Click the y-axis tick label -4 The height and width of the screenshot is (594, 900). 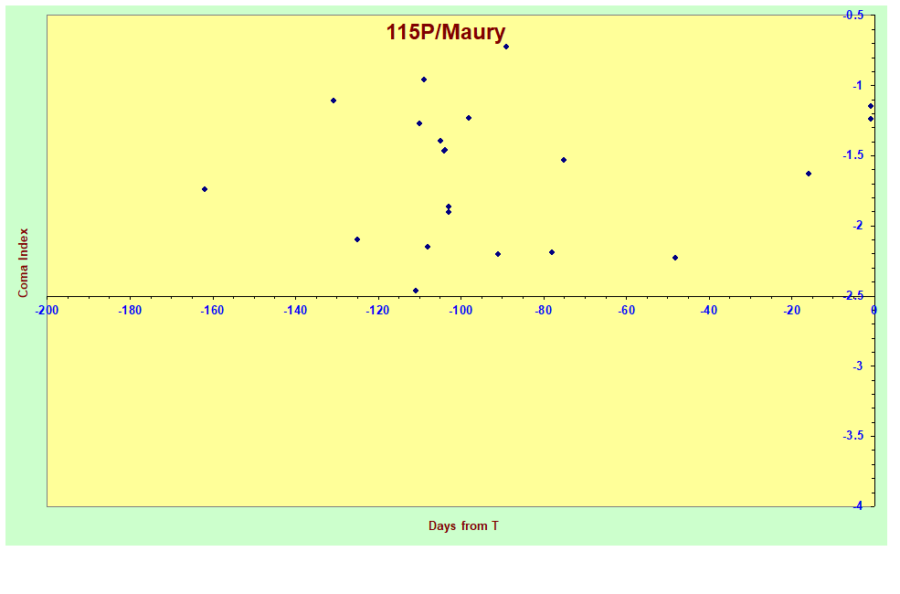(858, 506)
